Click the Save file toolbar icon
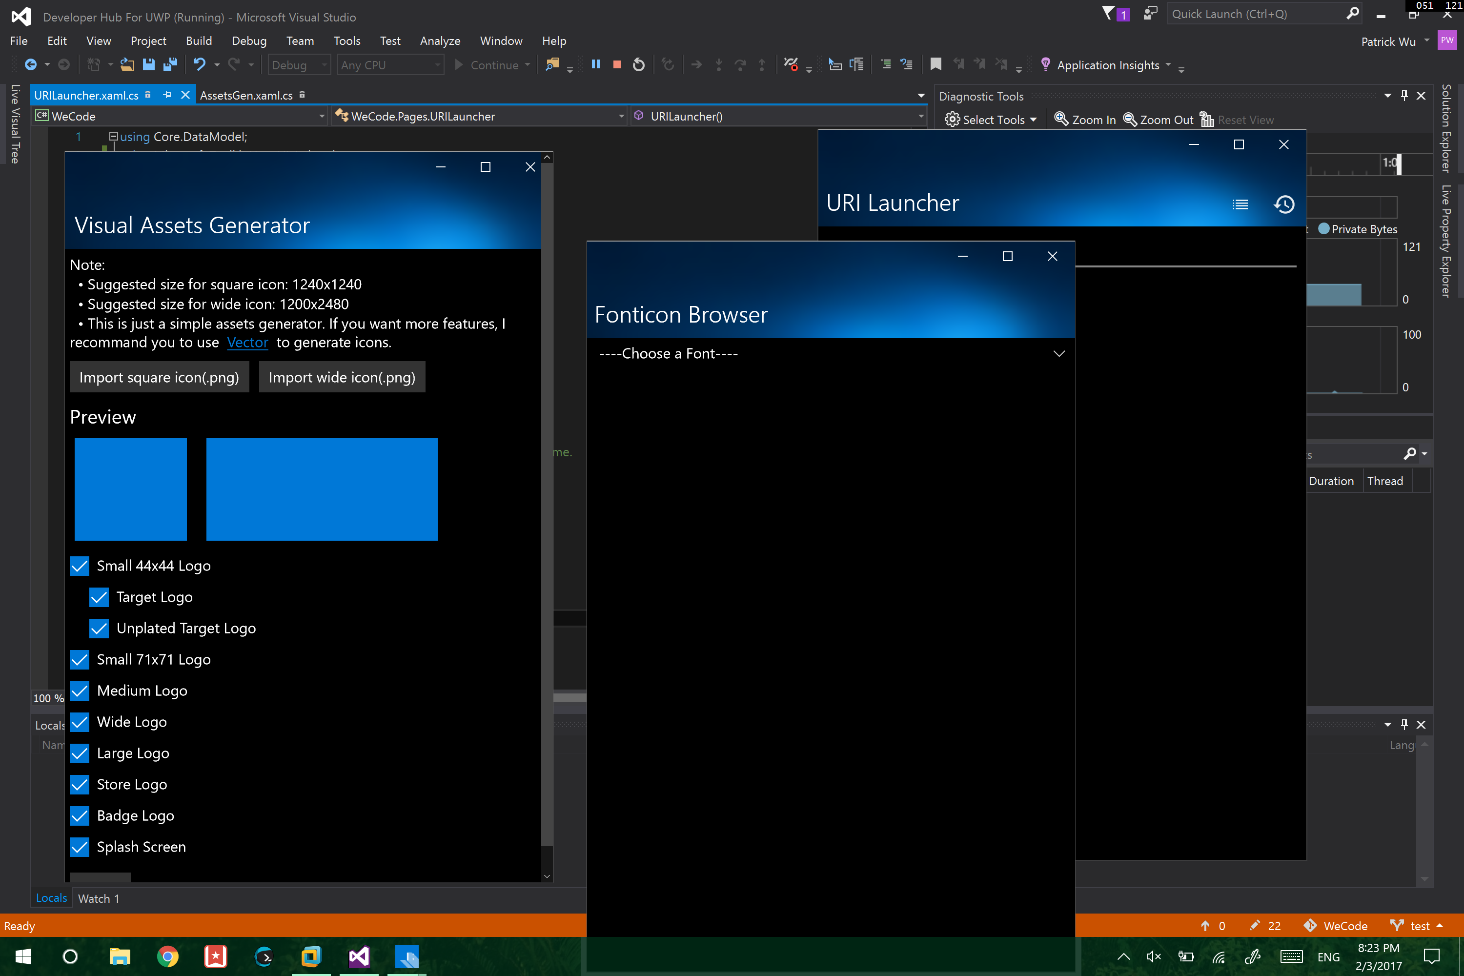 point(148,65)
